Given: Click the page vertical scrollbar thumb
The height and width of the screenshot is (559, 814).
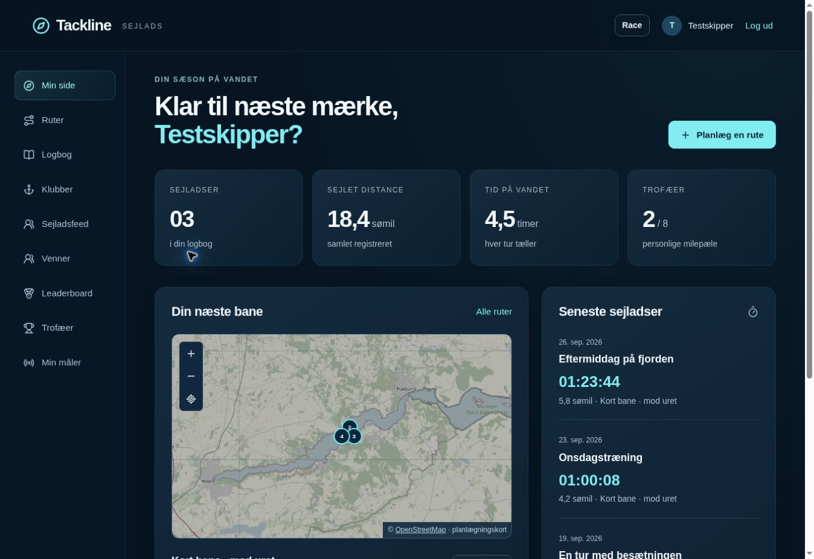Looking at the screenshot, I should coord(809,194).
